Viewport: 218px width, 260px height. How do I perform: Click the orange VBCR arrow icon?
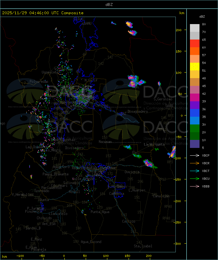[x=195, y=163]
